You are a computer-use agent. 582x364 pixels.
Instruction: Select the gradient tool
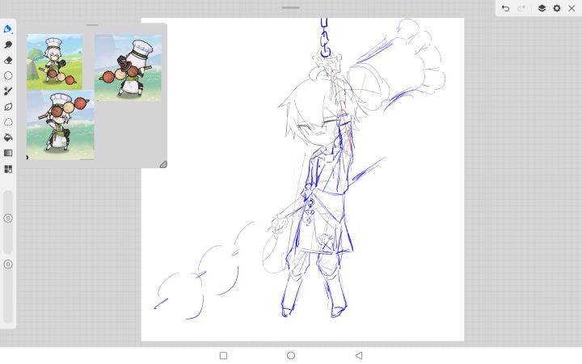coord(8,153)
